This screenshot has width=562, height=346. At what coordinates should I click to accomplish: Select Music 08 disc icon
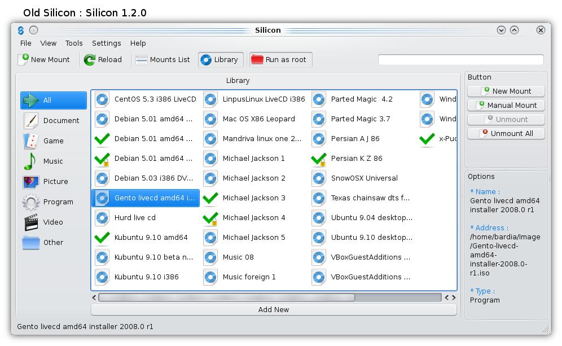click(x=210, y=257)
